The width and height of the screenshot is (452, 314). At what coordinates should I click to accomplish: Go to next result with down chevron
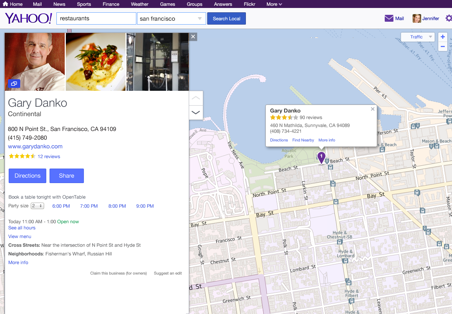196,113
